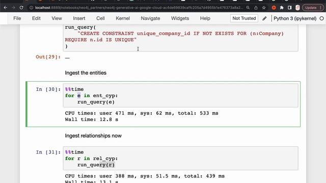Open the Help menu

[x=205, y=18]
